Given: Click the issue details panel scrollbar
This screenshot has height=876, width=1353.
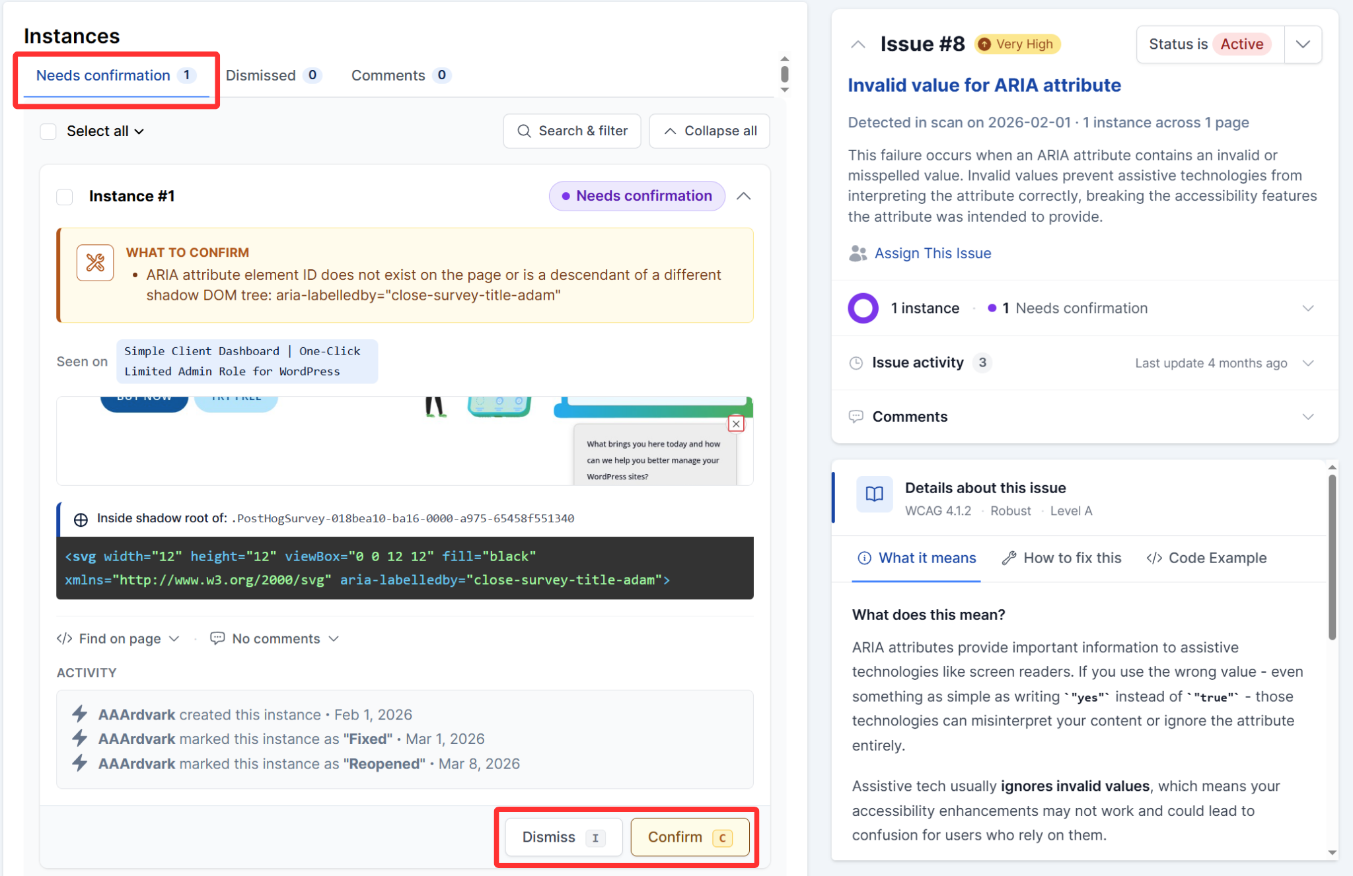Looking at the screenshot, I should click(1332, 558).
